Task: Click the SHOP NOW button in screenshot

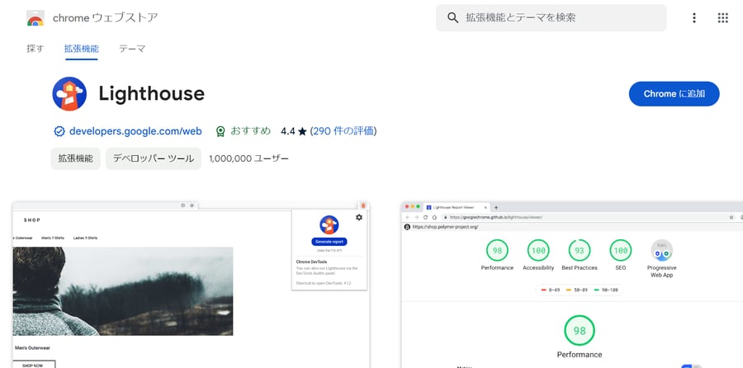Action: (x=34, y=365)
